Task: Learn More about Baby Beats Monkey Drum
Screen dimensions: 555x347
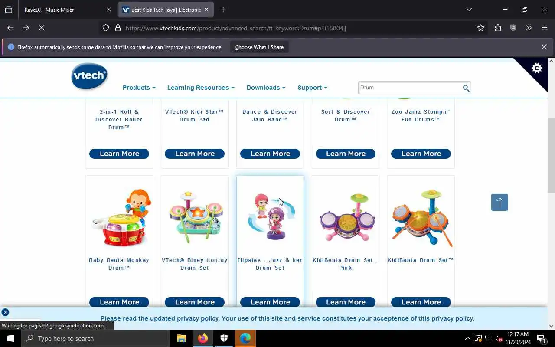Action: point(119,302)
